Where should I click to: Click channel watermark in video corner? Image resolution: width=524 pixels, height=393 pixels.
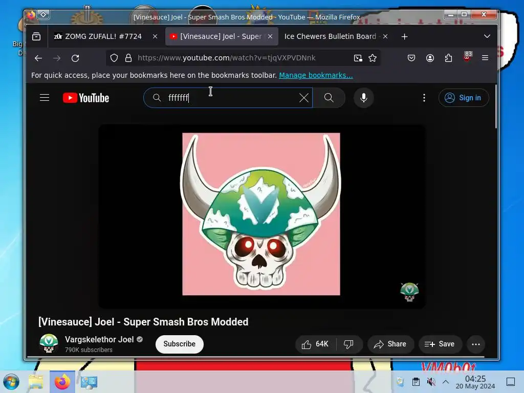pyautogui.click(x=409, y=292)
